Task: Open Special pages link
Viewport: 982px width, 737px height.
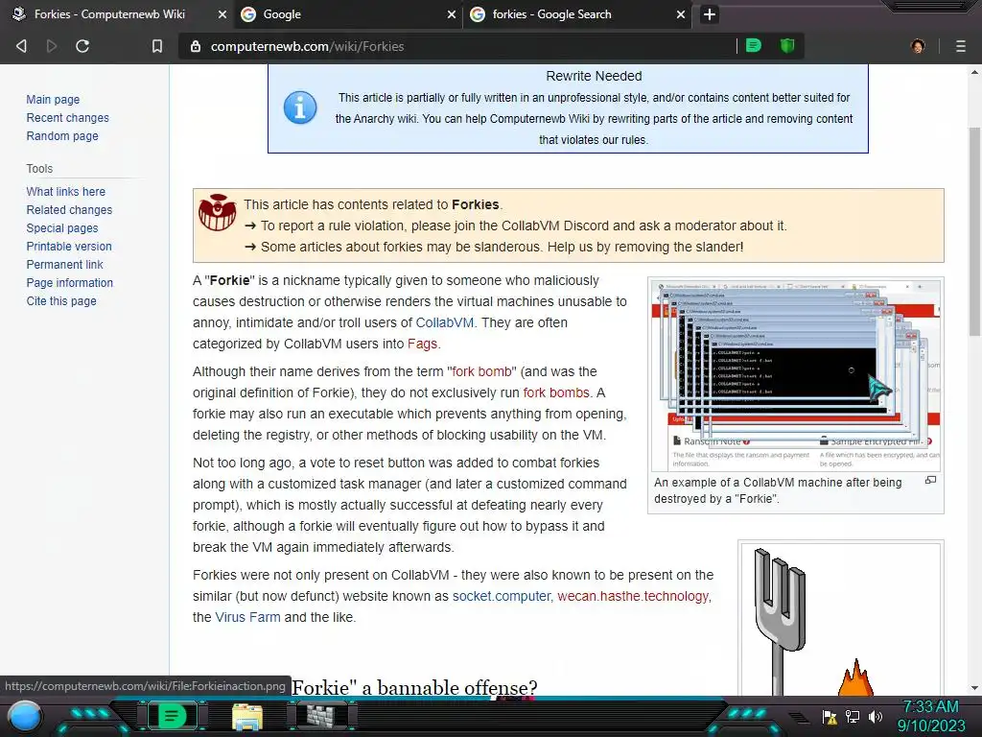Action: (62, 227)
